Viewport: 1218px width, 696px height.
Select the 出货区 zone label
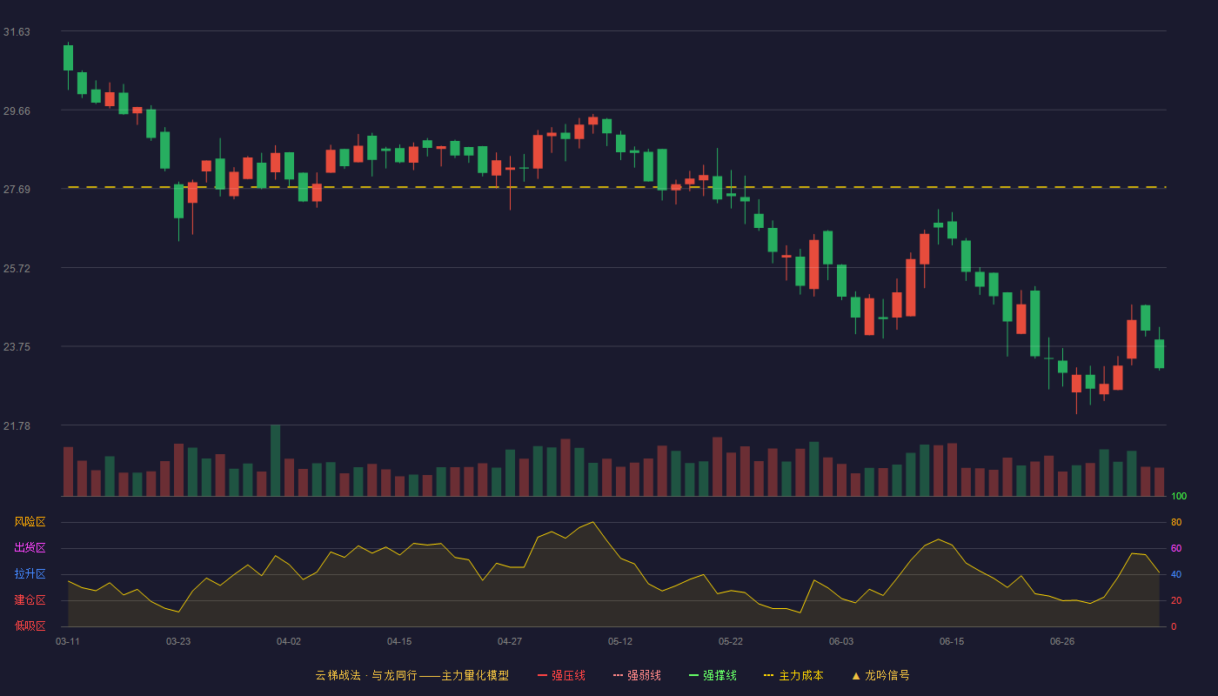30,548
